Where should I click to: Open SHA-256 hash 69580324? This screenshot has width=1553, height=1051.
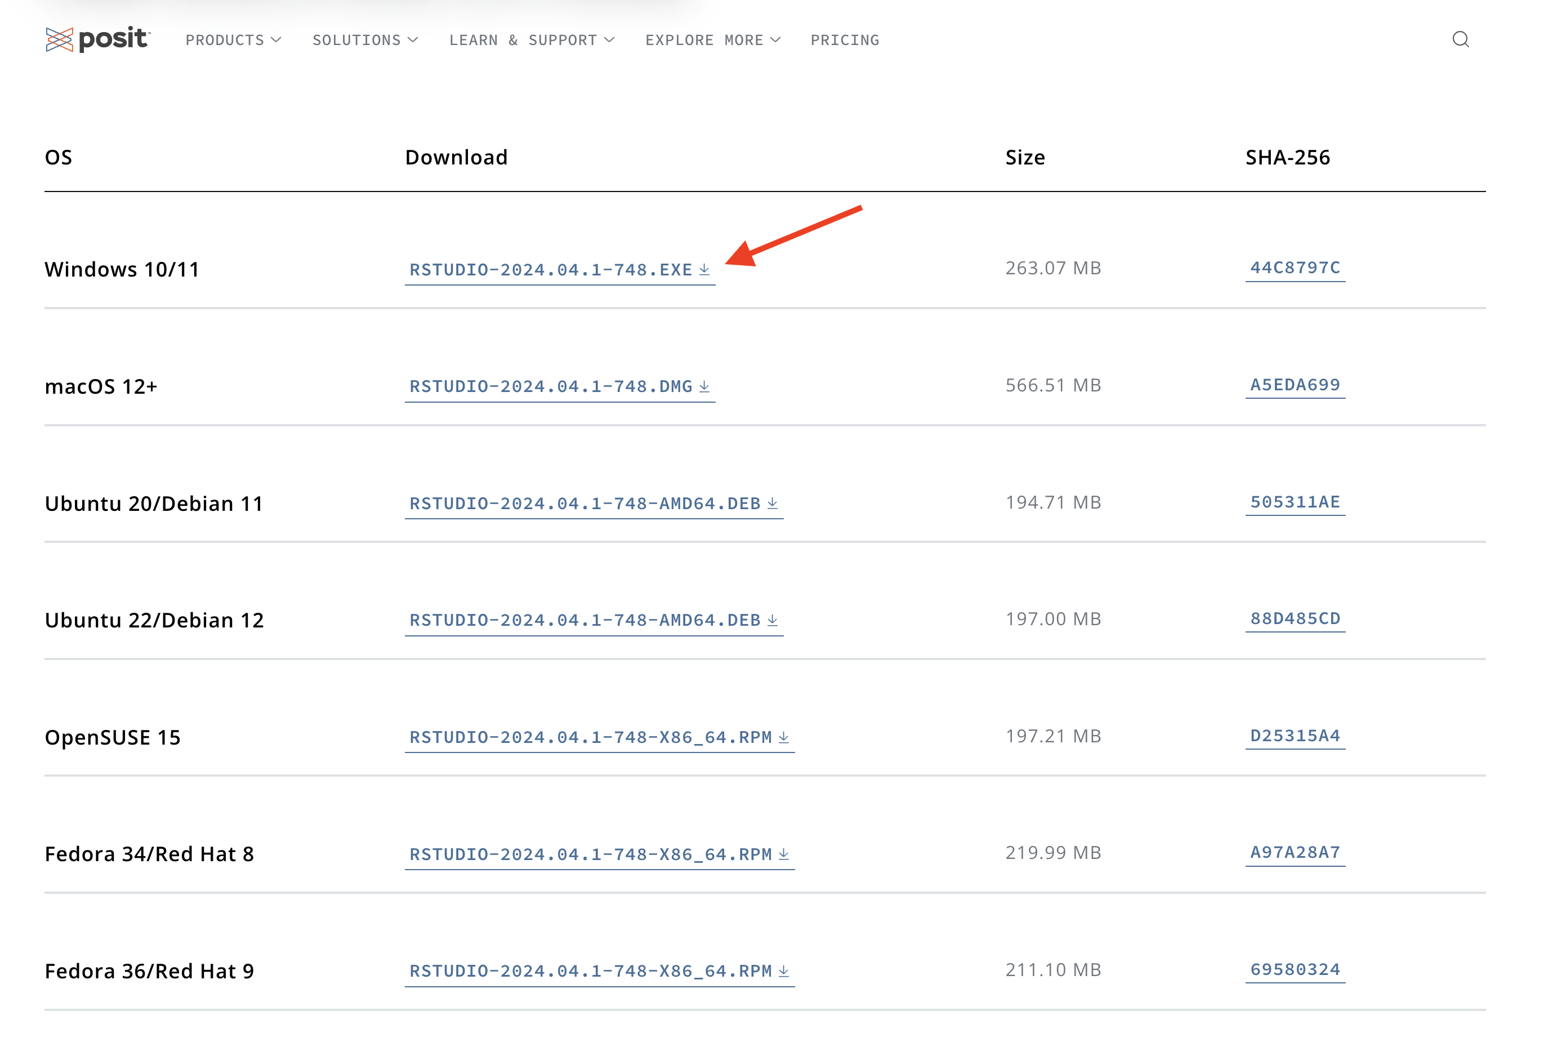[x=1295, y=970]
